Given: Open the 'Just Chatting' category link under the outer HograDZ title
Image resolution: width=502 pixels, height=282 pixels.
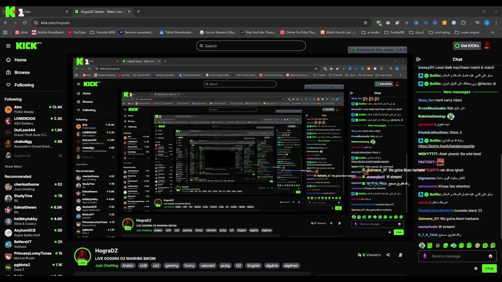Looking at the screenshot, I should [x=107, y=266].
